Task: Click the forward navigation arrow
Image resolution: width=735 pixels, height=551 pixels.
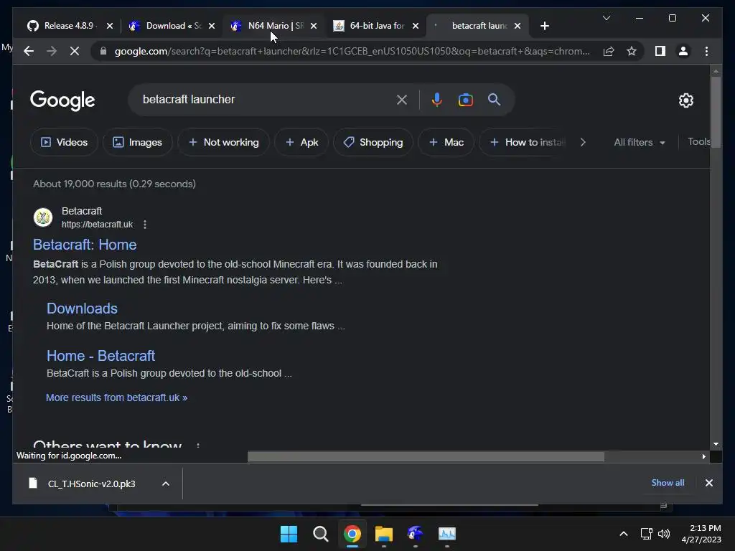Action: (52, 51)
